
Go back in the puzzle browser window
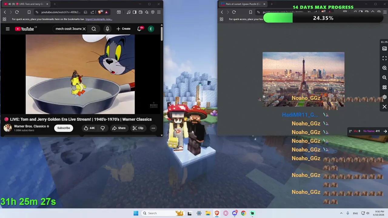[222, 12]
